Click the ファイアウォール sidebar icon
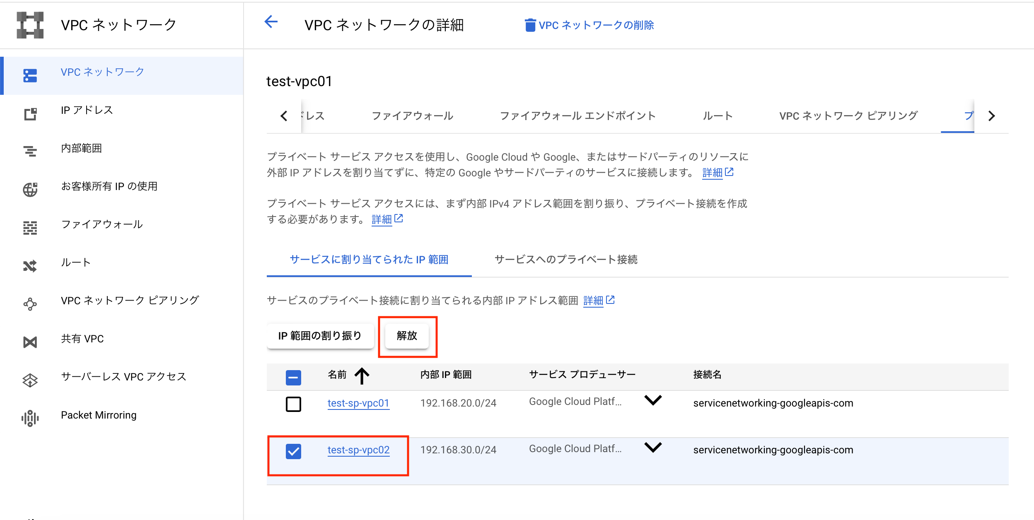 click(x=30, y=228)
